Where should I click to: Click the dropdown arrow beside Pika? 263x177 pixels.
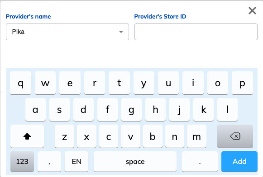121,32
